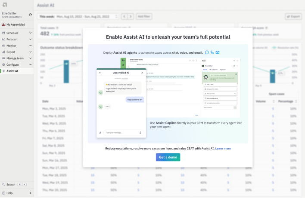305x198 pixels.
Task: Select the Forecast sidebar item label
Action: 12,40
